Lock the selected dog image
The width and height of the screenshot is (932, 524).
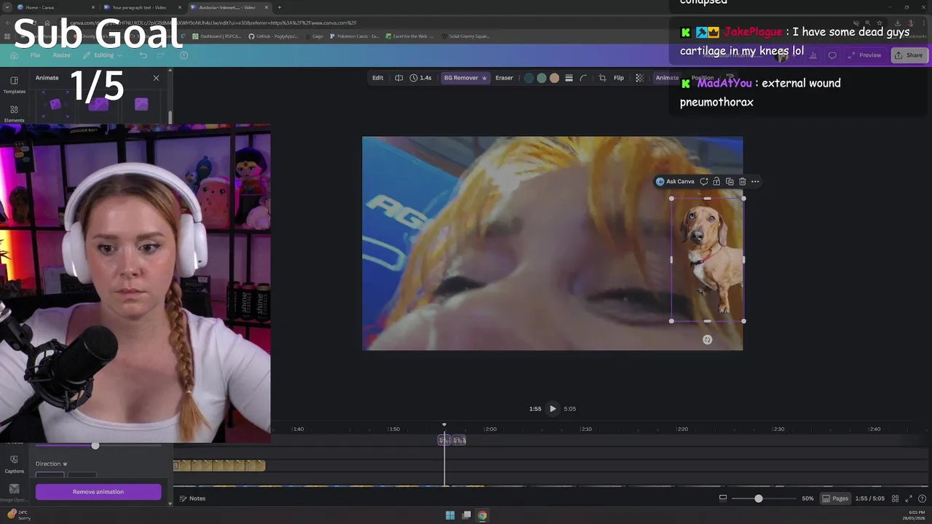pyautogui.click(x=716, y=181)
